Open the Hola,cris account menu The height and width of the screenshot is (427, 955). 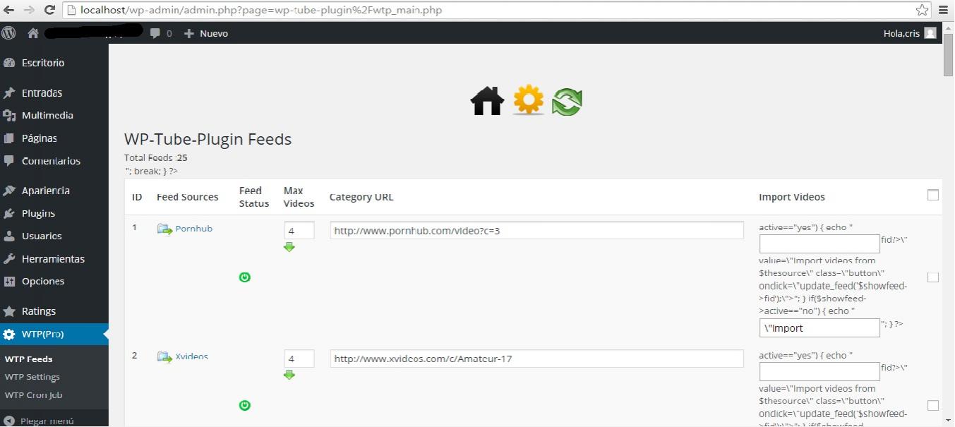(910, 33)
